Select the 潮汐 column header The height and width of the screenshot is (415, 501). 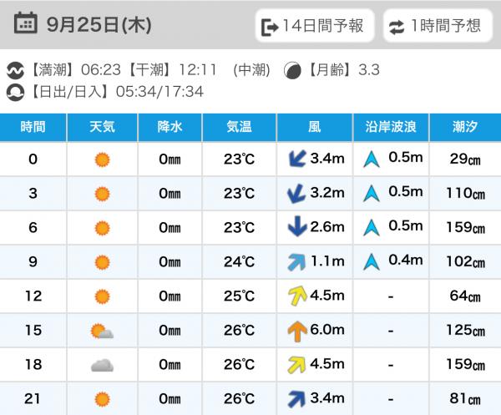(465, 127)
